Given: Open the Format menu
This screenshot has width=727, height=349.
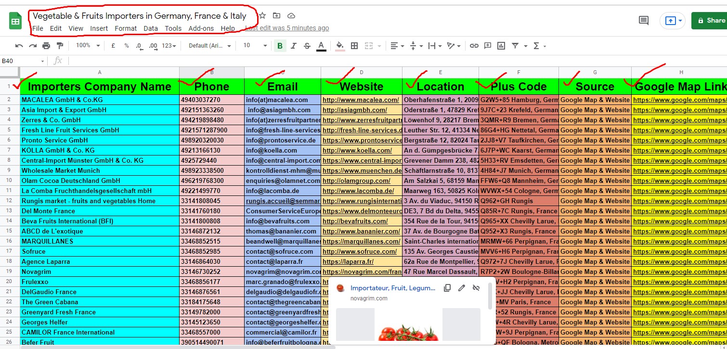Looking at the screenshot, I should 126,28.
